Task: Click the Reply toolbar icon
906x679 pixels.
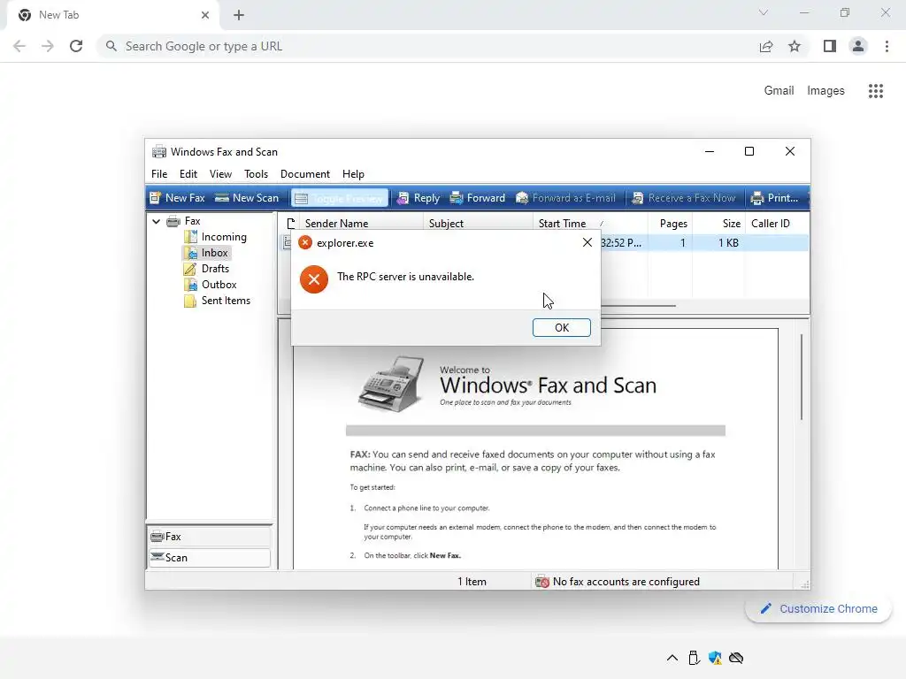Action: coord(418,198)
